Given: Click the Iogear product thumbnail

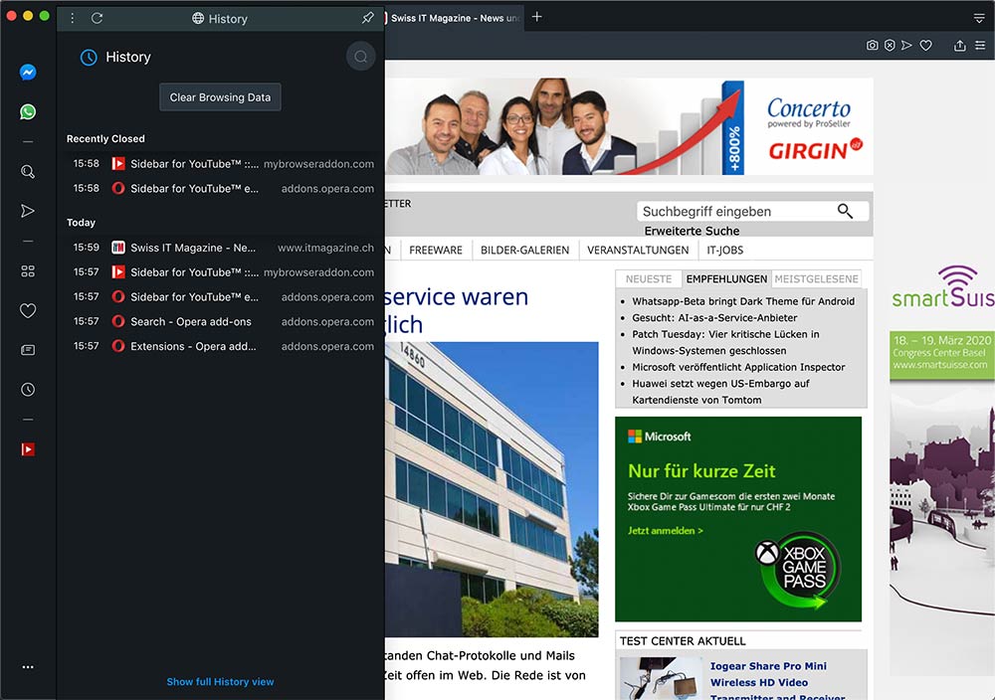Looking at the screenshot, I should point(661,678).
